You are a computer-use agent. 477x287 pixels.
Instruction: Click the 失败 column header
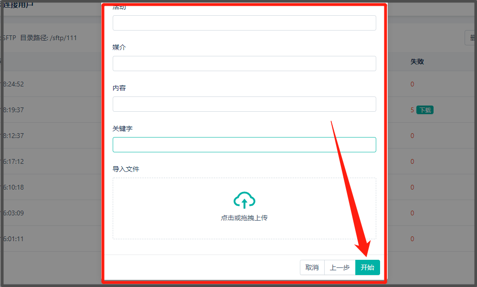417,62
